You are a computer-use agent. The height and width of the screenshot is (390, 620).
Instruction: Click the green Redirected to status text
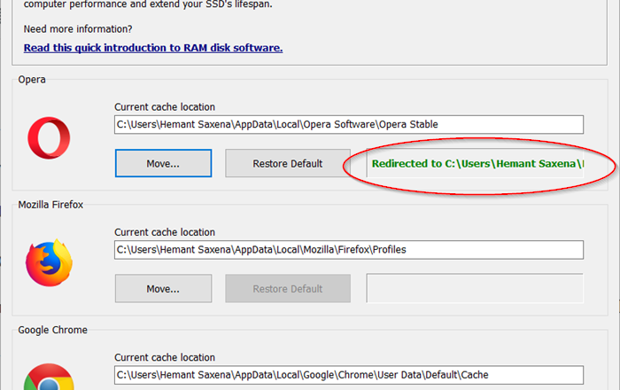pos(477,164)
